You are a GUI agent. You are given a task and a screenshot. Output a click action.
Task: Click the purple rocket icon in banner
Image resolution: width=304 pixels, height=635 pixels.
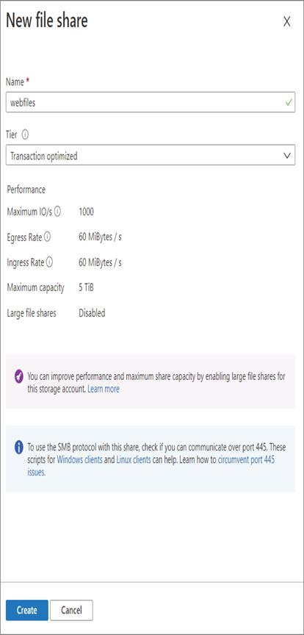(x=18, y=377)
